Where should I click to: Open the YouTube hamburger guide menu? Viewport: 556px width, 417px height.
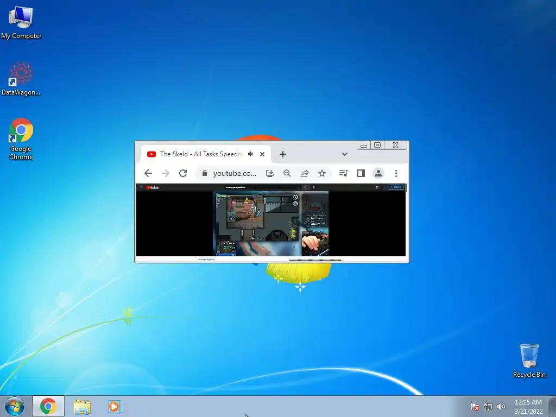pos(141,187)
